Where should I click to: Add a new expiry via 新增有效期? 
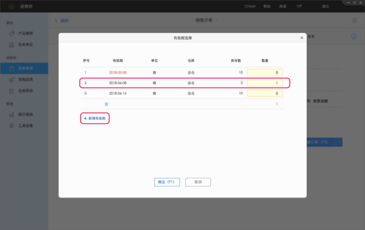click(x=95, y=118)
